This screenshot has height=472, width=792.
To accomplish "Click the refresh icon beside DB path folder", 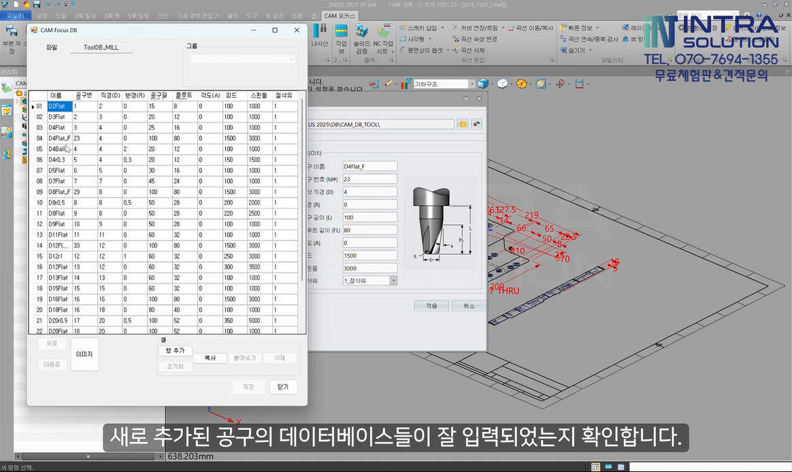I will point(476,124).
